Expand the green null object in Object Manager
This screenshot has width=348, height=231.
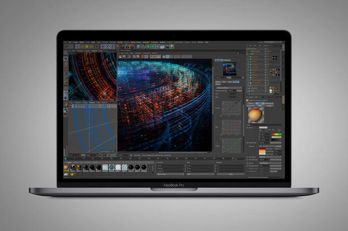(x=248, y=54)
